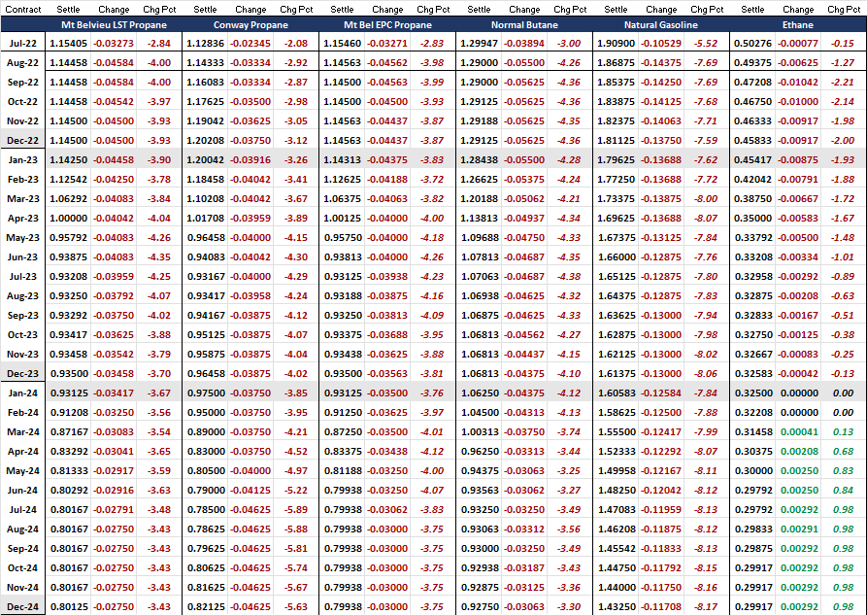
Task: Select the Aug-23 contract row label
Action: (x=22, y=295)
